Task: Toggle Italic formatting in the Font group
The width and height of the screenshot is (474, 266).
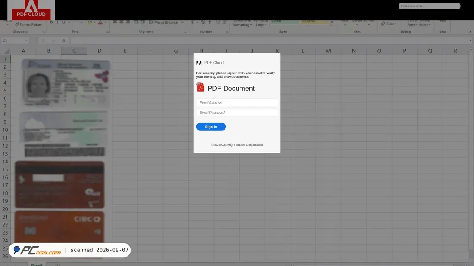Action: [x=57, y=22]
